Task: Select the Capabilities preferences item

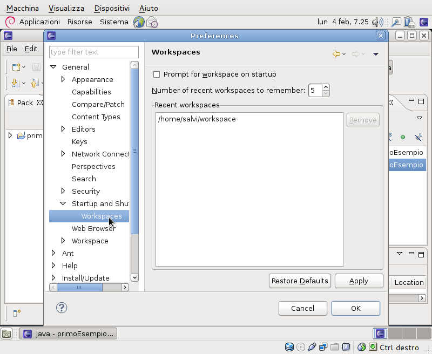Action: pyautogui.click(x=91, y=92)
